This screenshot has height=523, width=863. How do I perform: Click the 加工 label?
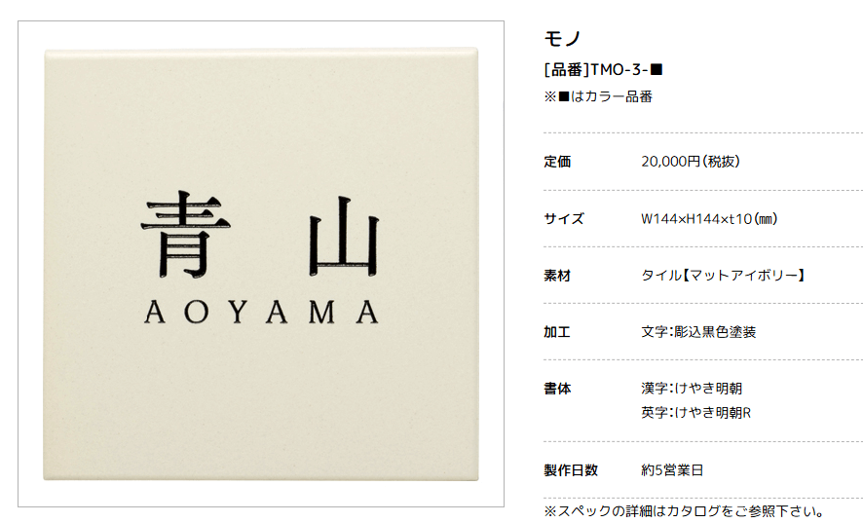tap(557, 332)
